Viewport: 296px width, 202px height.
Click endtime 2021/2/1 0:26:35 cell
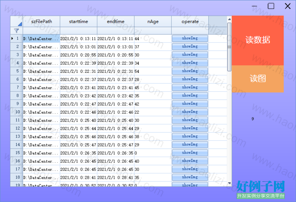[116, 153]
